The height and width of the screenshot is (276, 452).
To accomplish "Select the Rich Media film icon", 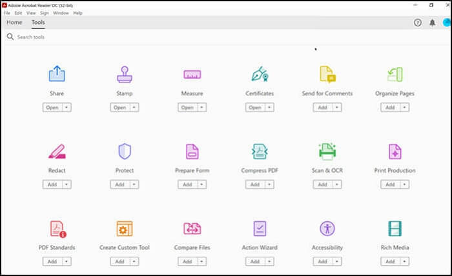I will pyautogui.click(x=395, y=228).
